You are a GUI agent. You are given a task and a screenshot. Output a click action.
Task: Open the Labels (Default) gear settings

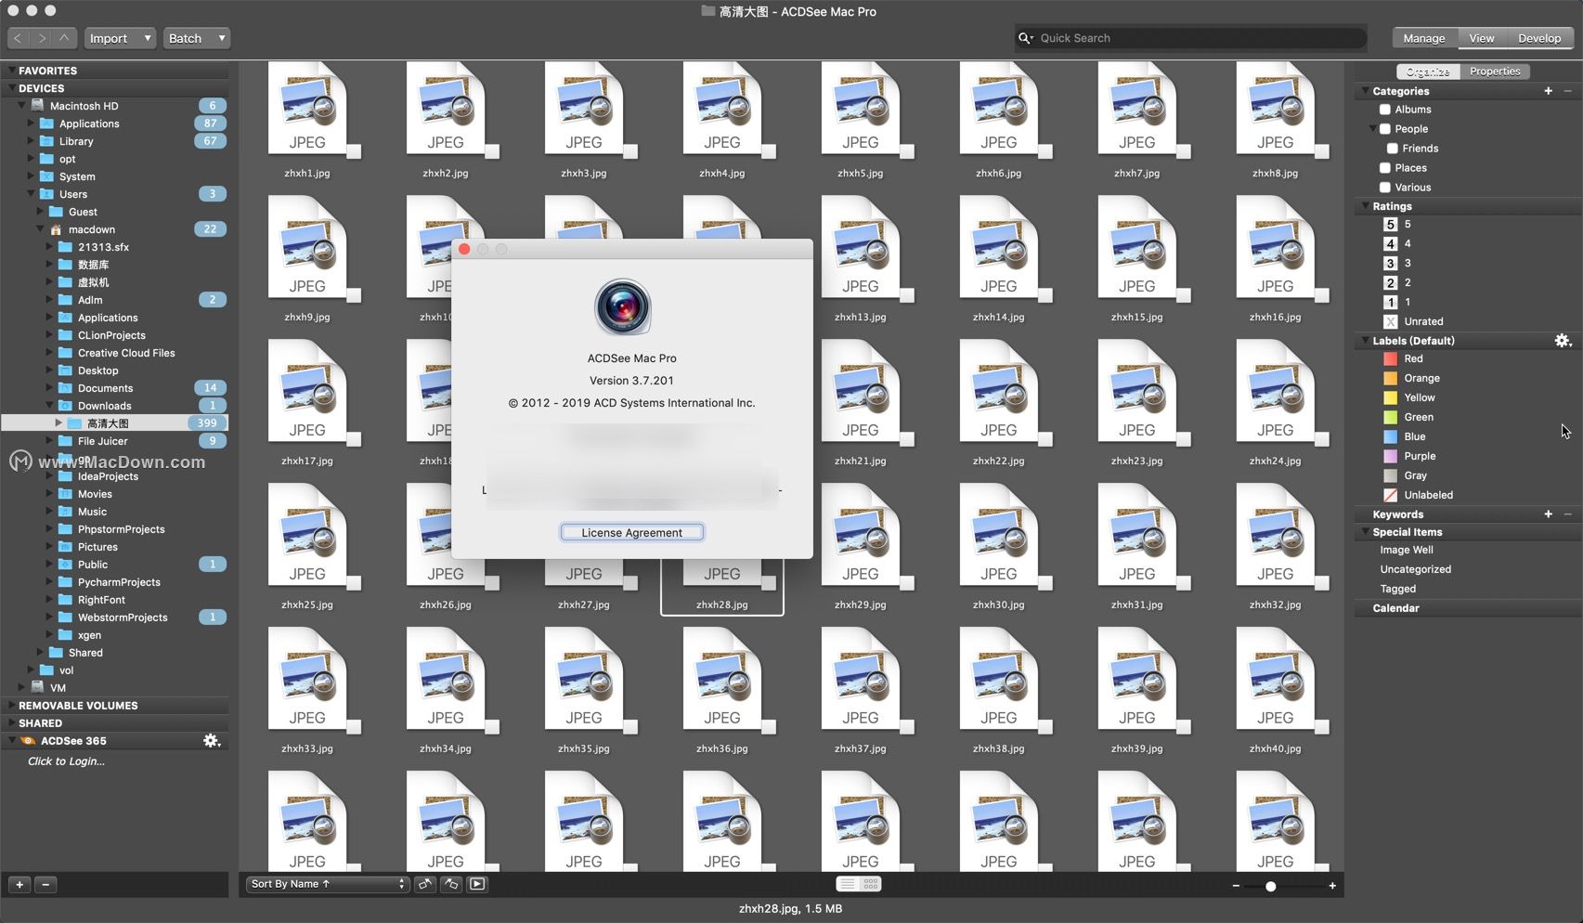tap(1563, 341)
